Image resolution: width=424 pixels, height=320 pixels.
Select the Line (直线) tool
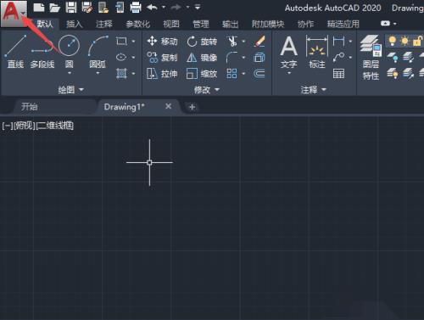click(x=15, y=52)
